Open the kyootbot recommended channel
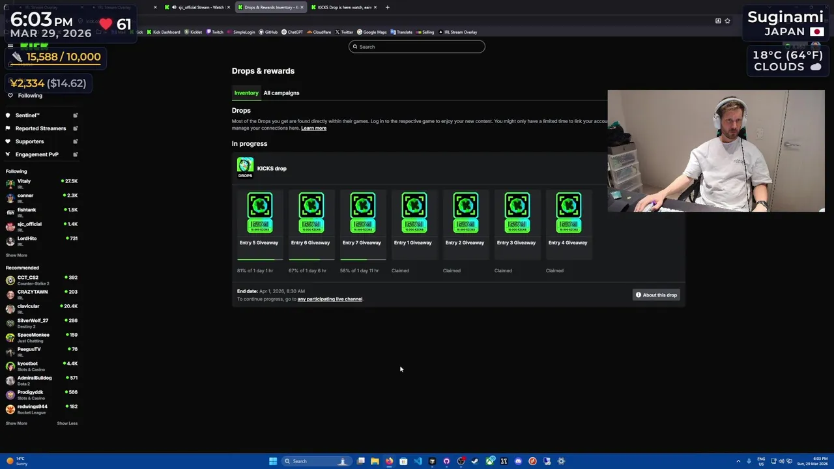834x469 pixels. tap(42, 366)
